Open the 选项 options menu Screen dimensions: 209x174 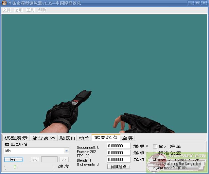pyautogui.click(x=18, y=10)
